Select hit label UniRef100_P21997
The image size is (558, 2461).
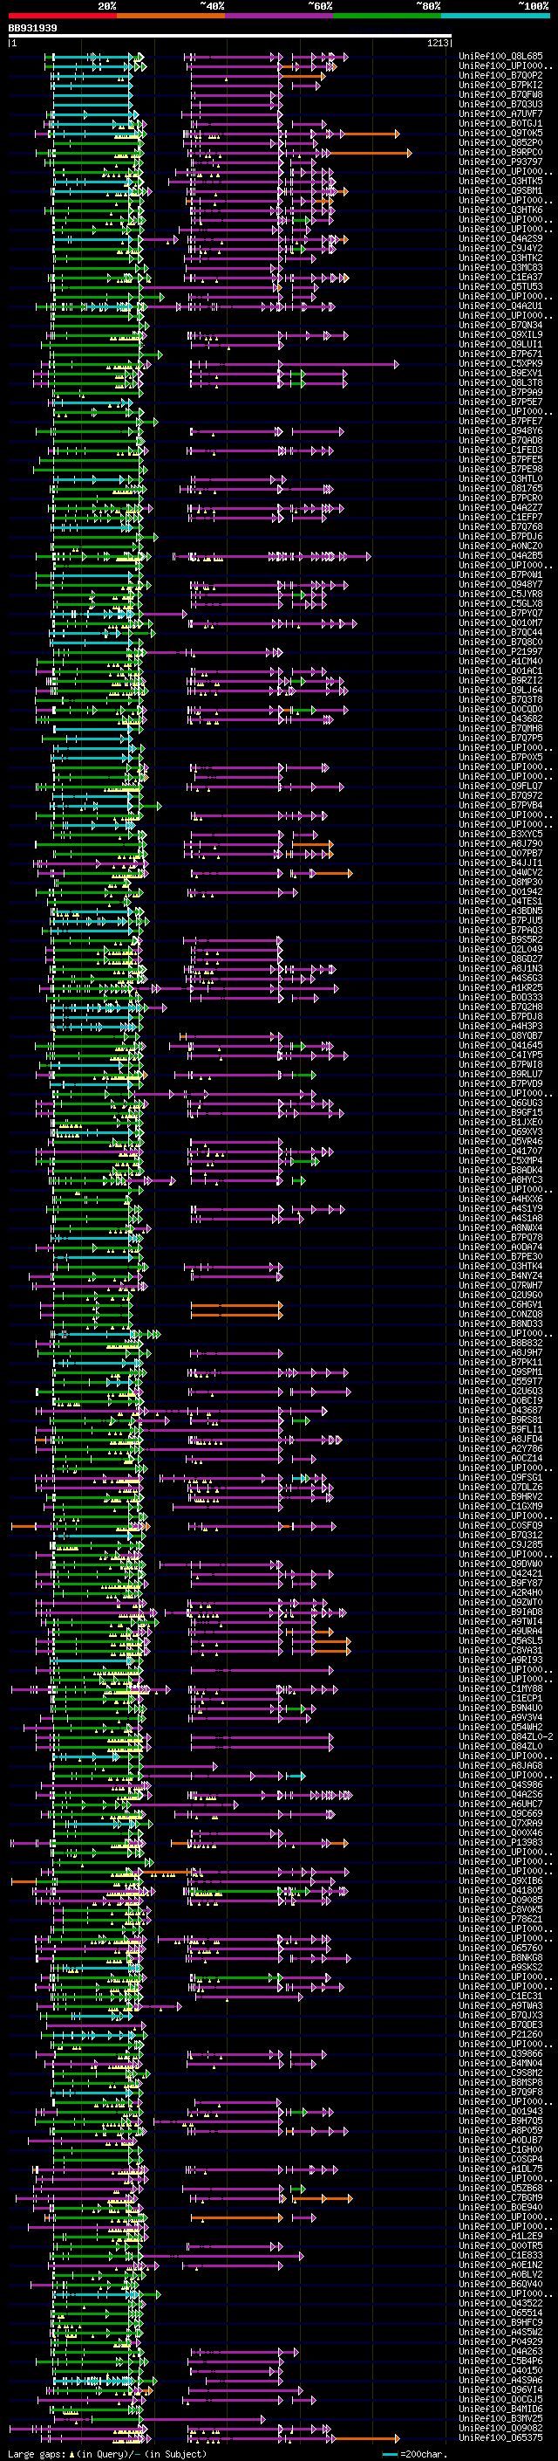(x=500, y=651)
